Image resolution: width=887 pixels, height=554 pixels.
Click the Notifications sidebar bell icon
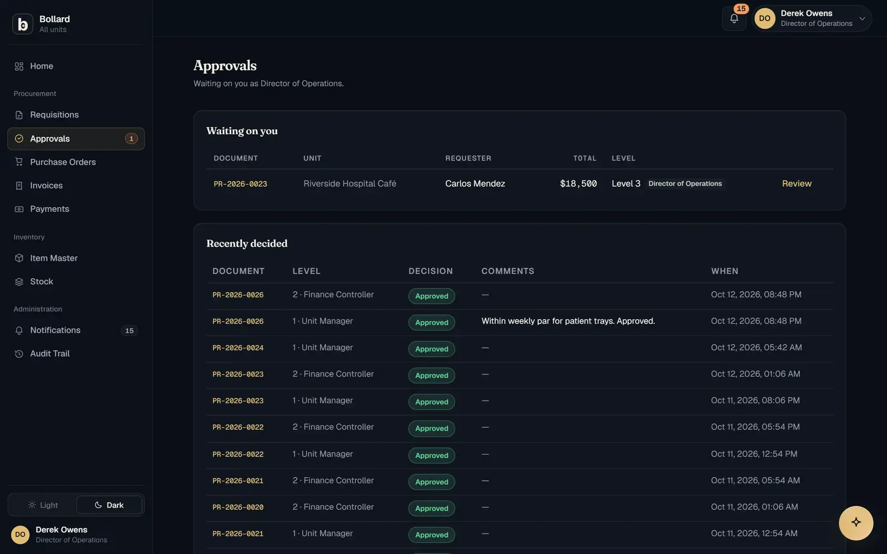pyautogui.click(x=19, y=330)
